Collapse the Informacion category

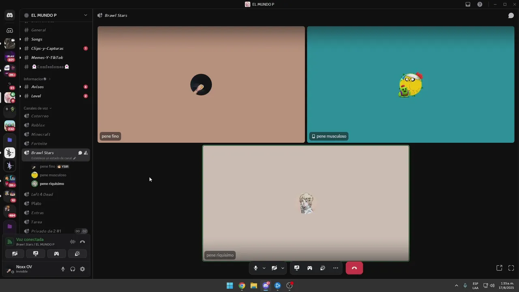pos(37,79)
